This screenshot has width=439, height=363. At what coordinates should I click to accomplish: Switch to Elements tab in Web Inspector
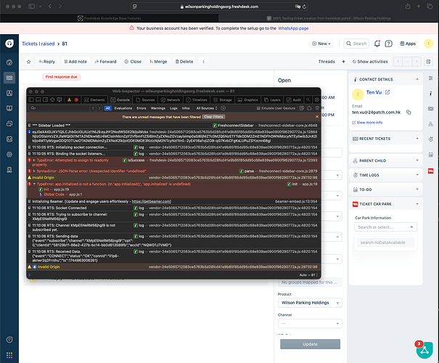coord(94,99)
